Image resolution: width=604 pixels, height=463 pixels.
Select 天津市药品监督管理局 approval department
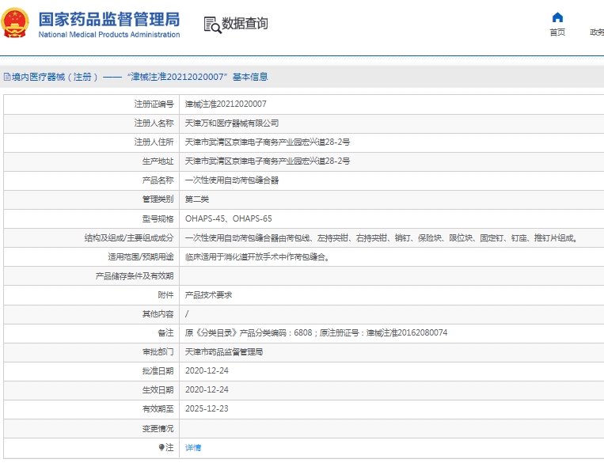point(224,351)
